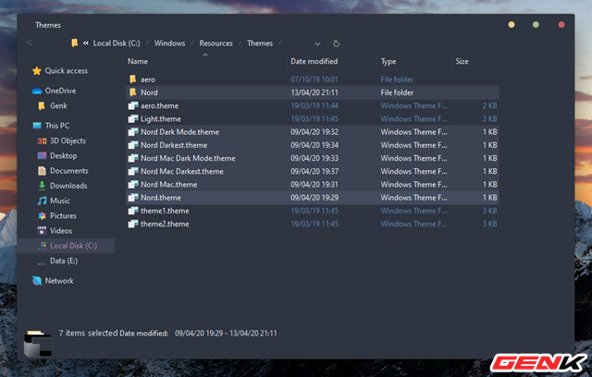Click the refresh button in address bar
This screenshot has height=377, width=592.
(336, 43)
